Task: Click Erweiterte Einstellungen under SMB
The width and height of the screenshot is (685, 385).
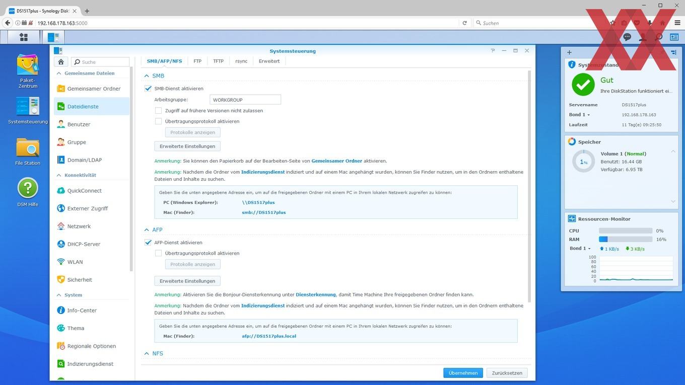Action: (x=187, y=146)
